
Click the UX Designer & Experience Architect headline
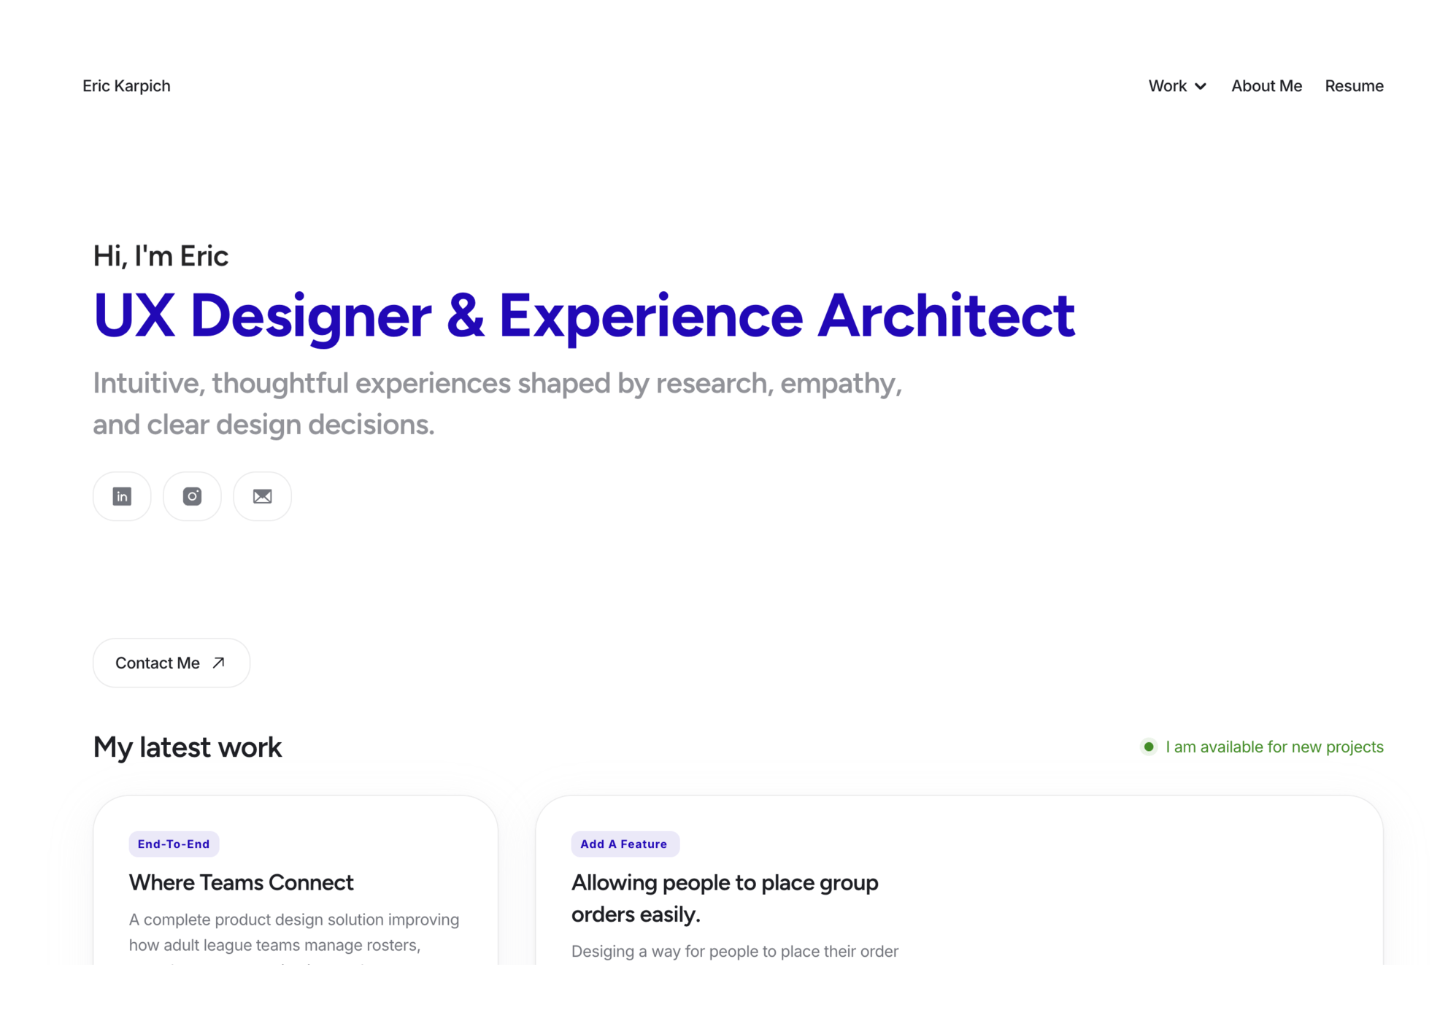click(584, 315)
